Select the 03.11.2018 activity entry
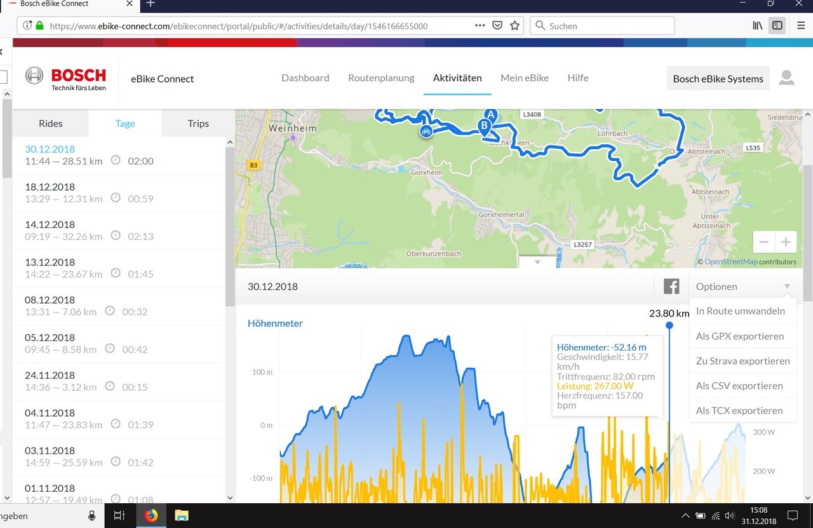 [119, 456]
